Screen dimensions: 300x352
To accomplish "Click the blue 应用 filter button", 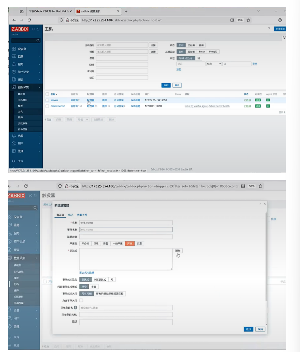I will click(166, 85).
